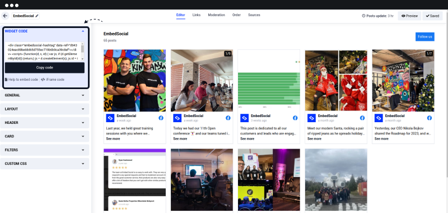This screenshot has height=213, width=448.
Task: Click pencil icon beside EmbedSocial name
Action: click(x=37, y=16)
